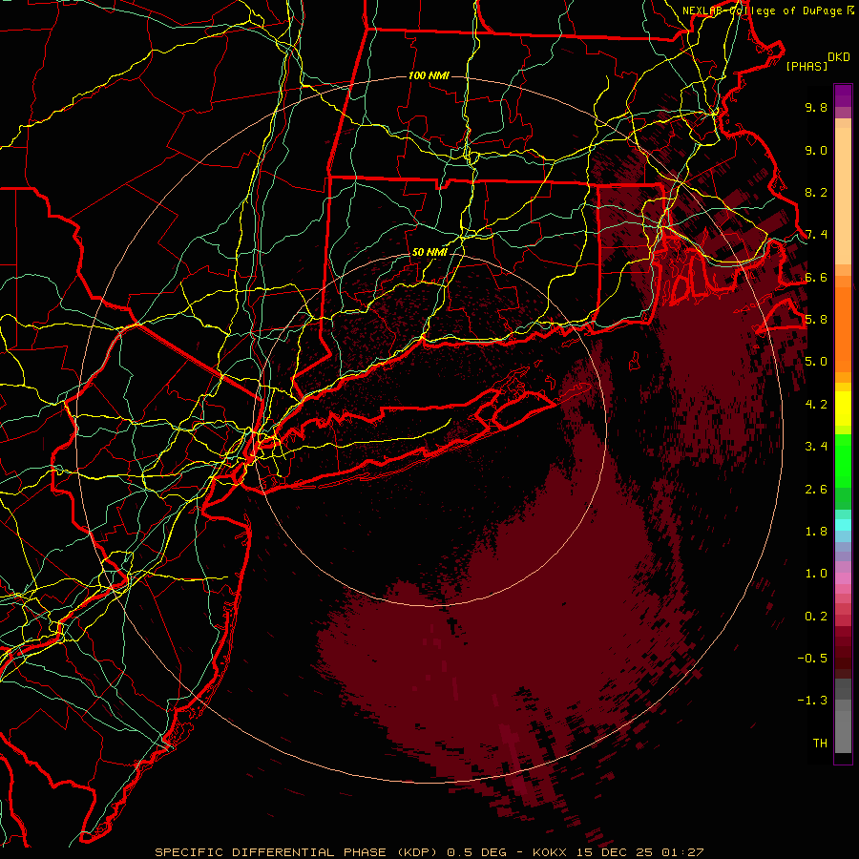Select the 7.4 scale value
This screenshot has width=859, height=859.
816,235
